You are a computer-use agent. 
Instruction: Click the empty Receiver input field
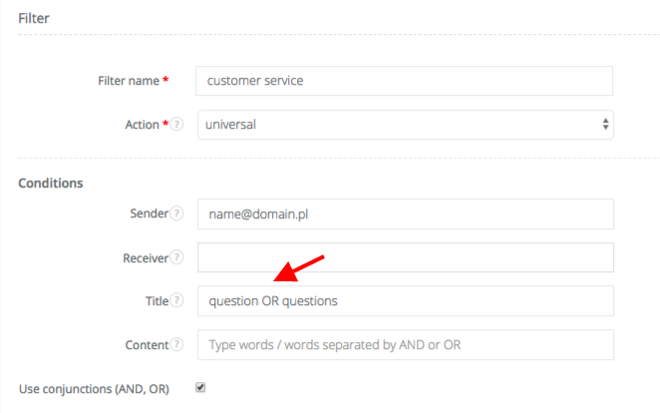405,257
